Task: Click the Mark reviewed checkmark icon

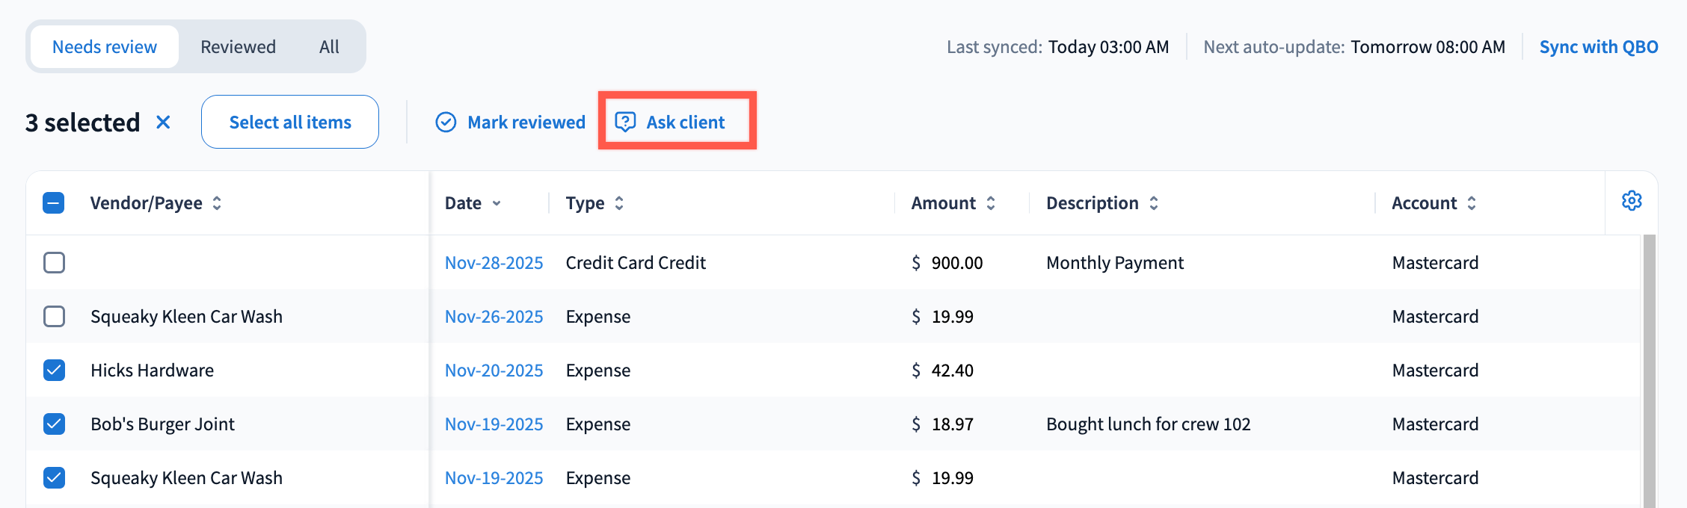Action: [x=446, y=122]
